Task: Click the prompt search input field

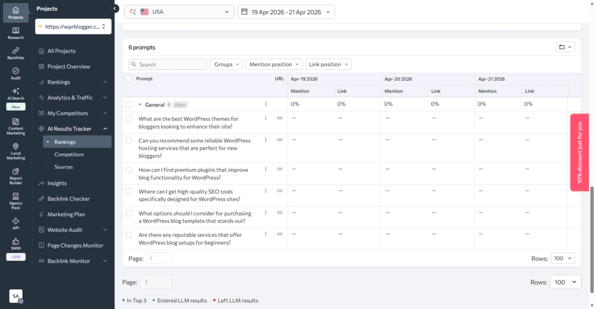Action: click(168, 64)
